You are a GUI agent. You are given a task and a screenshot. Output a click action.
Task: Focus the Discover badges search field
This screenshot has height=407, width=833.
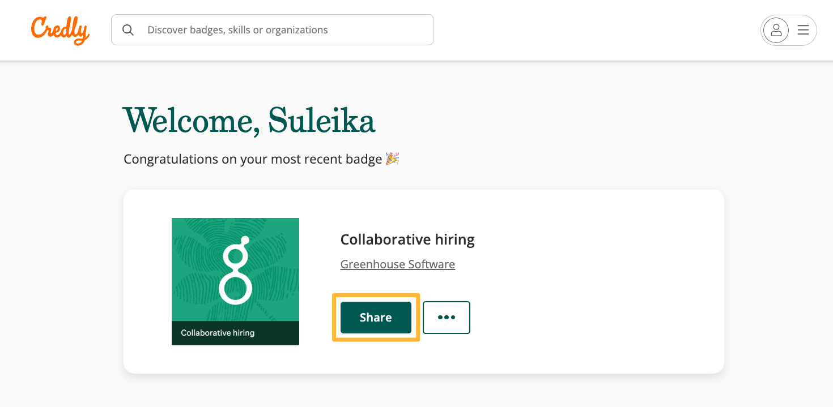273,30
